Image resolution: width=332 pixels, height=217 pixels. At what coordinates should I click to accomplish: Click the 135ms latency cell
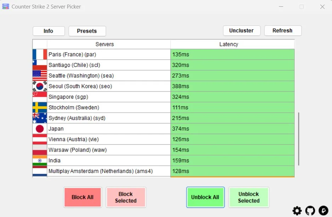point(232,54)
